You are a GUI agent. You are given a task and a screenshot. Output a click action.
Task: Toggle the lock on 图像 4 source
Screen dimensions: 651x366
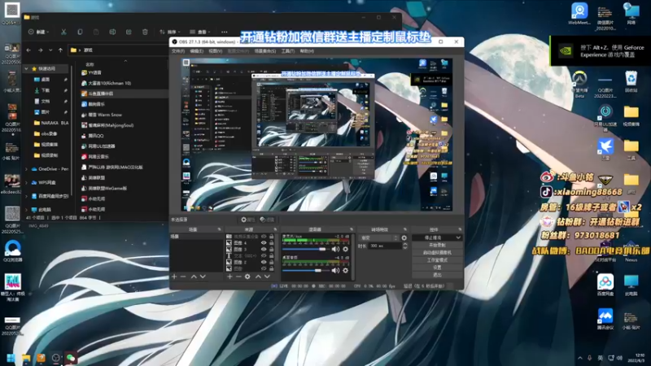click(x=272, y=242)
